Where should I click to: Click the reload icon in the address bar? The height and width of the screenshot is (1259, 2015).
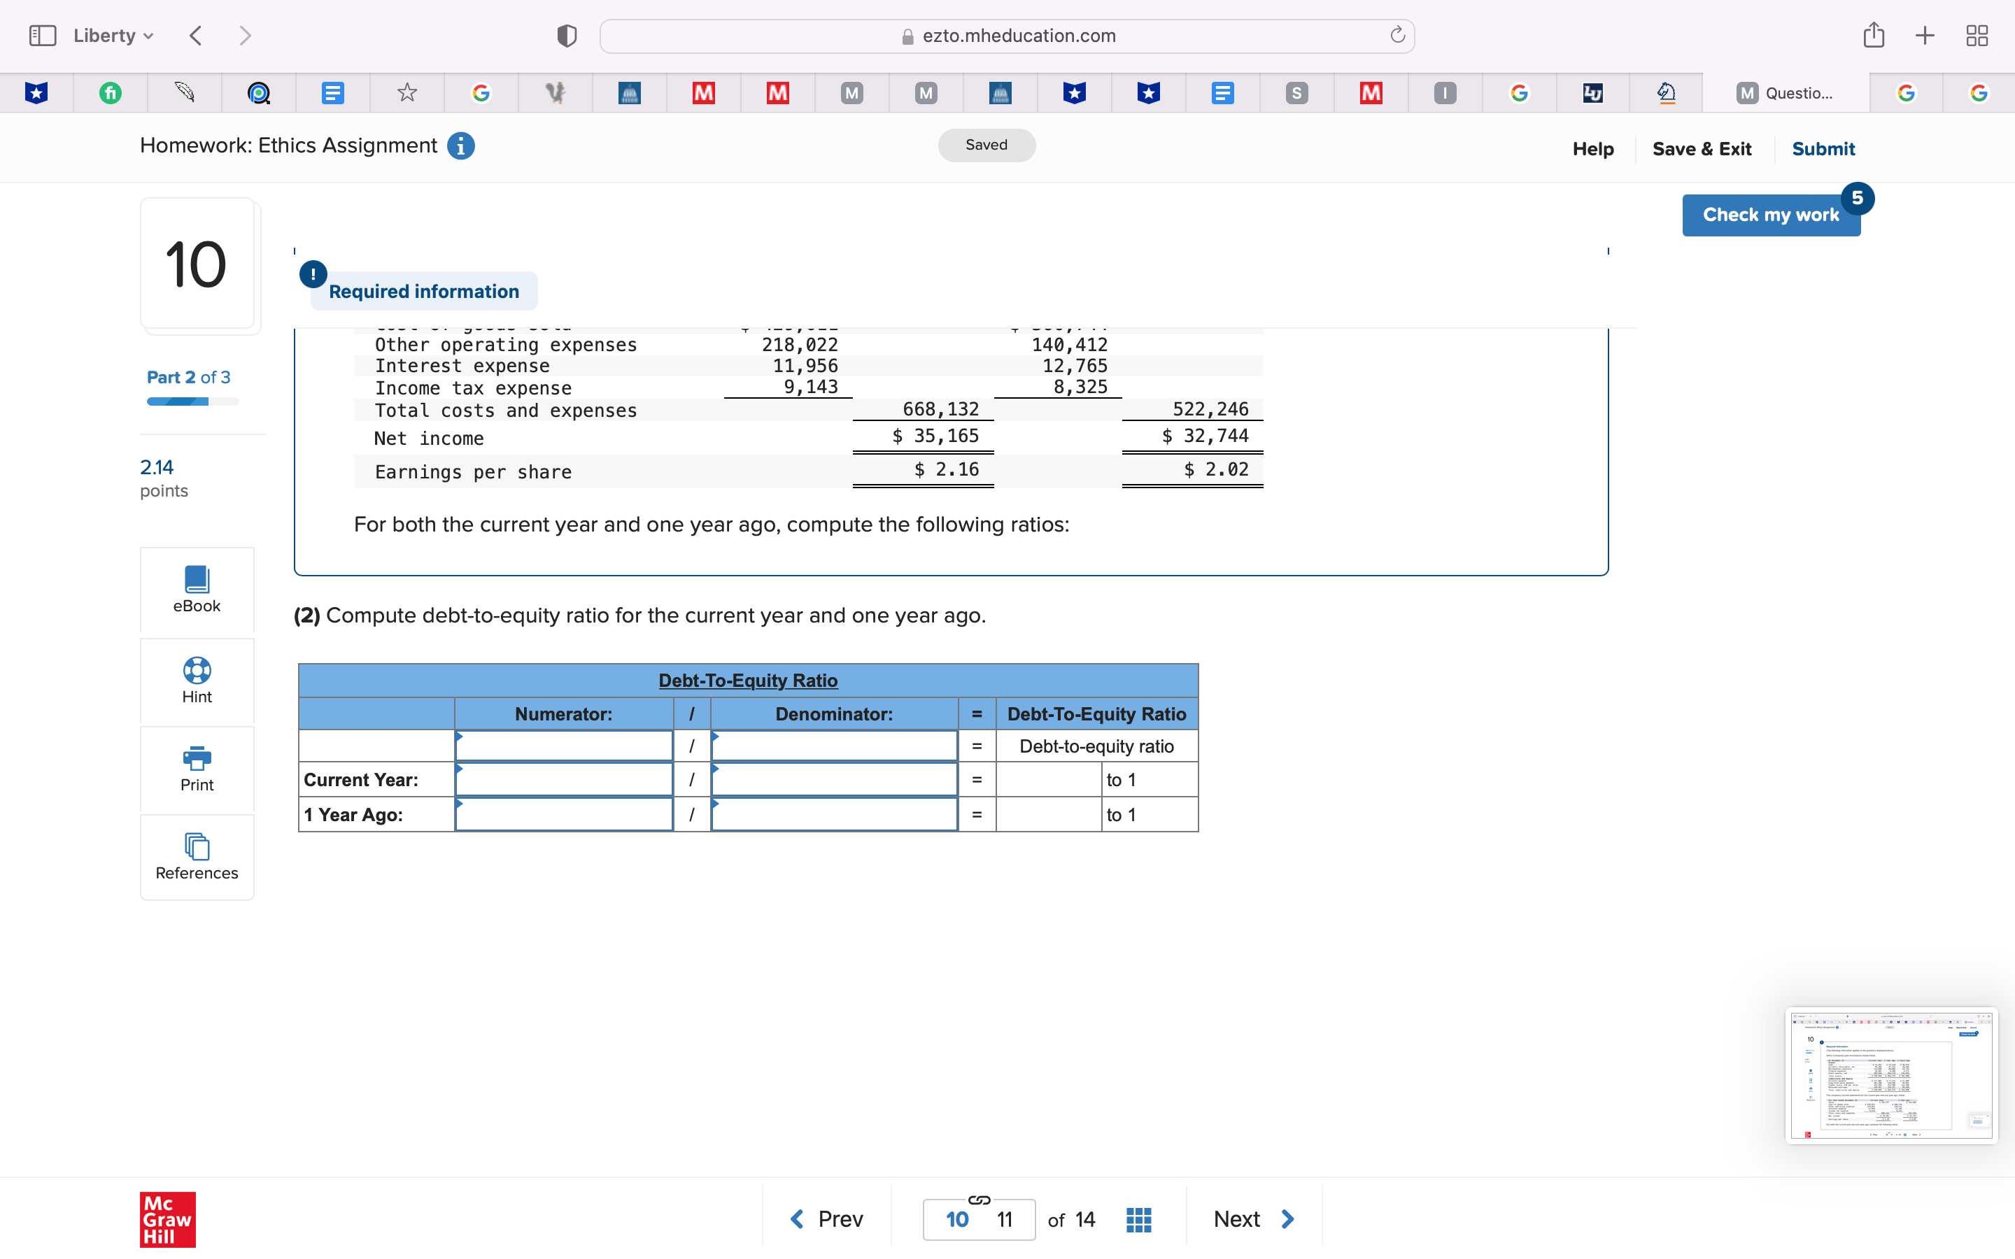[1396, 35]
